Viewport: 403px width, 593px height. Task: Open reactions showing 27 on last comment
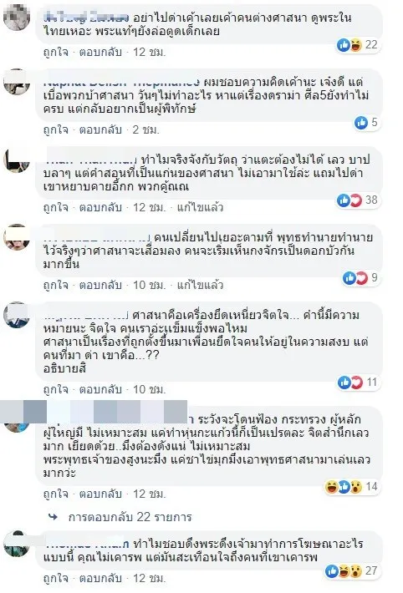351,570
